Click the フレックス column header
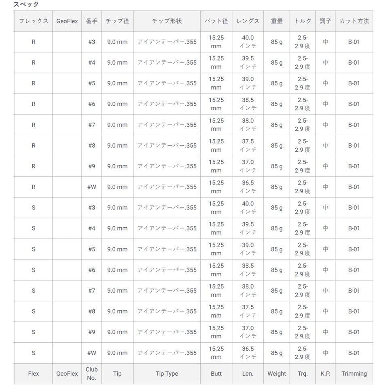The height and width of the screenshot is (385, 379). coord(34,21)
